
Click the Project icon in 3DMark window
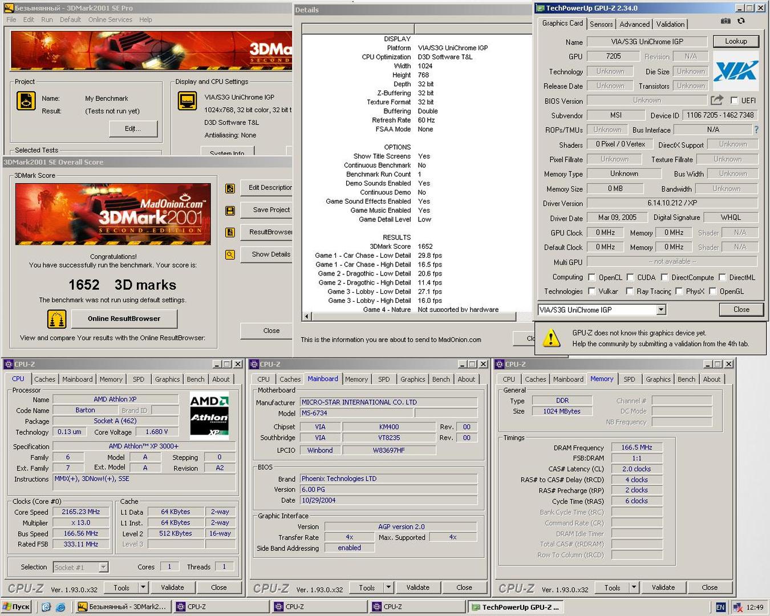pos(26,101)
